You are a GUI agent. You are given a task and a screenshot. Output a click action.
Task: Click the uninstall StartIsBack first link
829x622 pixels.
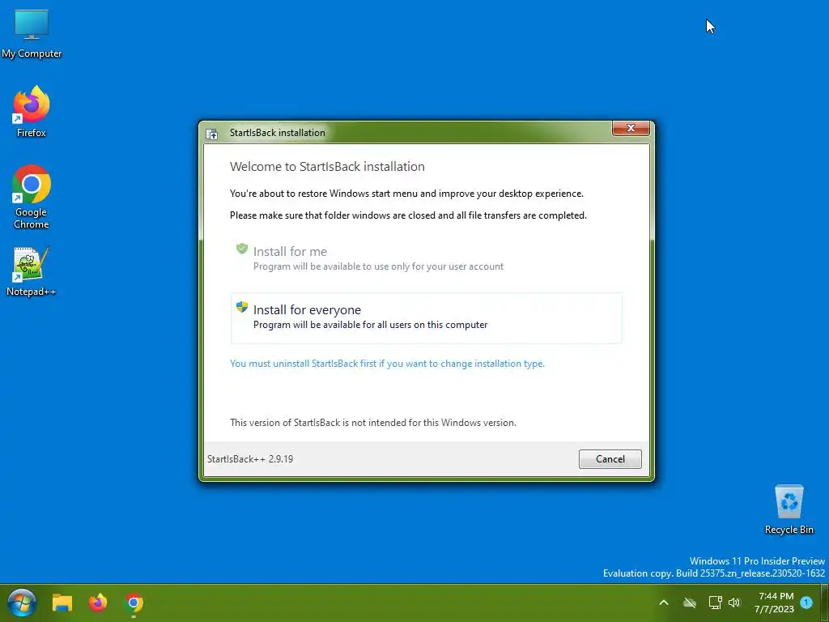click(387, 364)
